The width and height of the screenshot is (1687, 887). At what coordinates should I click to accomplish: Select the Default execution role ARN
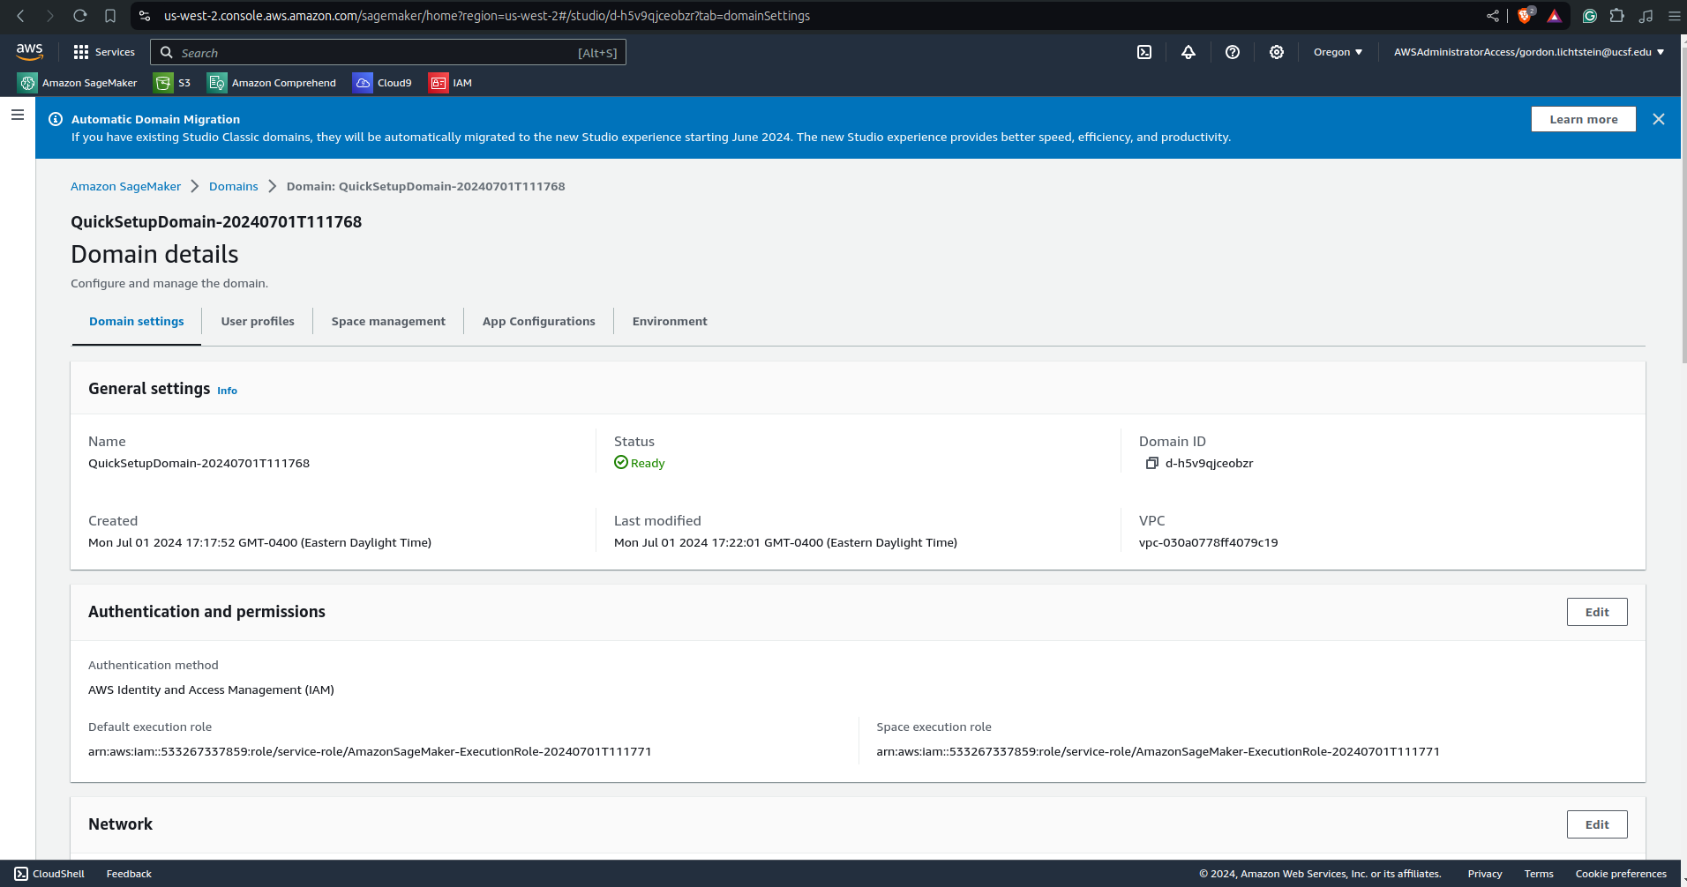pos(370,751)
